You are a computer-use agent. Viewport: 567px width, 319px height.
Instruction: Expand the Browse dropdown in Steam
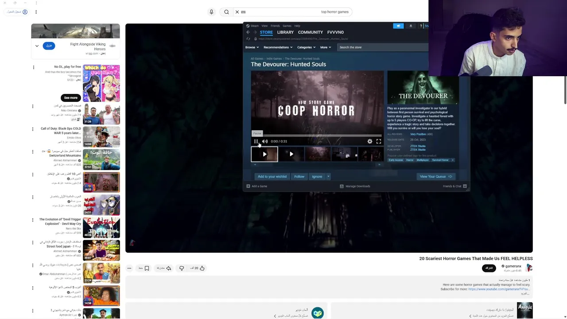pos(252,47)
